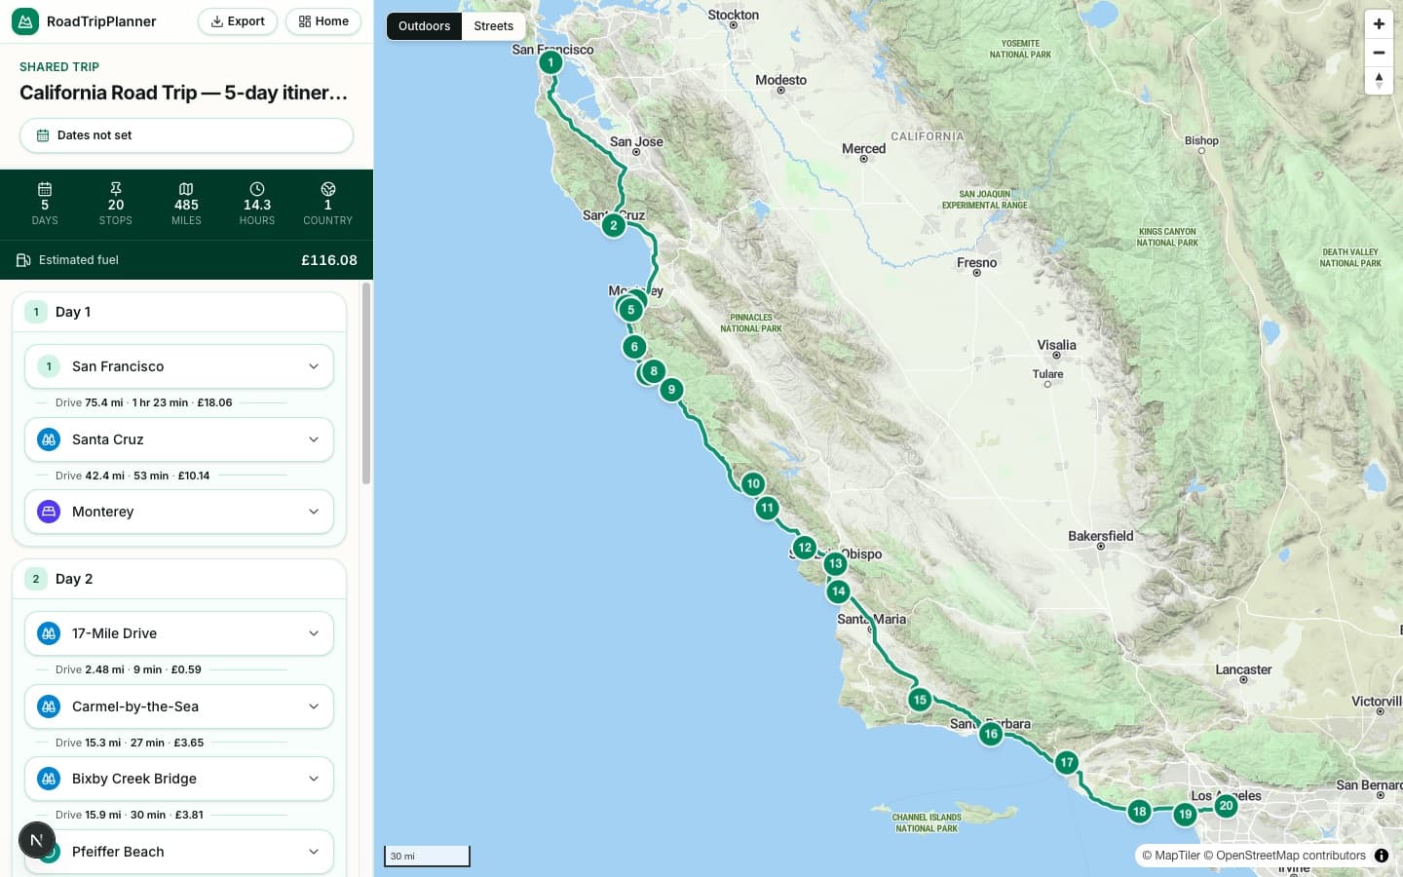Click the Country globe stat icon
Viewport: 1403px width, 877px height.
328,189
